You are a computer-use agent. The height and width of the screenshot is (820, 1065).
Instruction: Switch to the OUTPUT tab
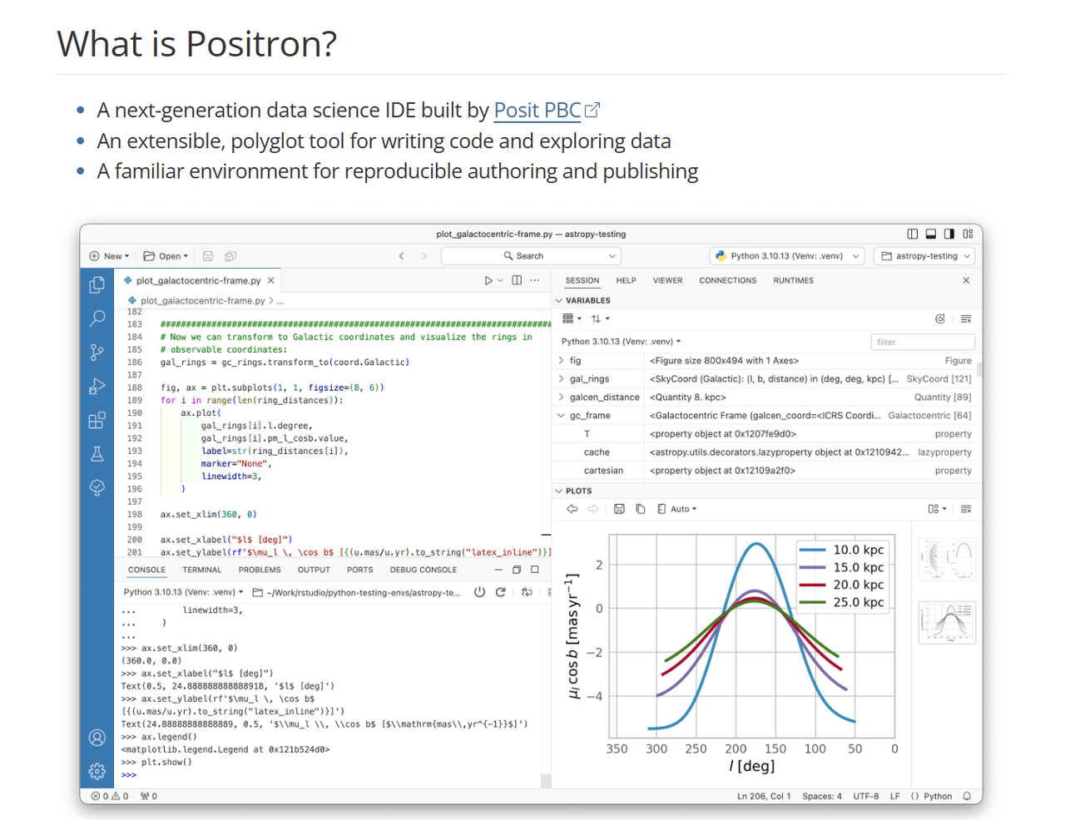(x=314, y=570)
